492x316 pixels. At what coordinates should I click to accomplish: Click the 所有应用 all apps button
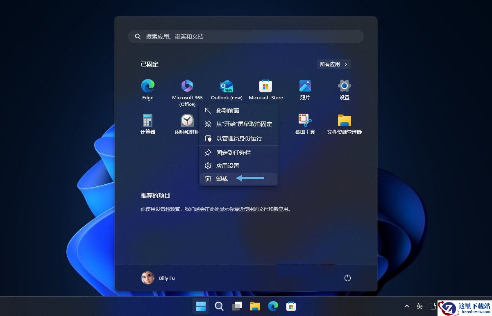point(333,64)
